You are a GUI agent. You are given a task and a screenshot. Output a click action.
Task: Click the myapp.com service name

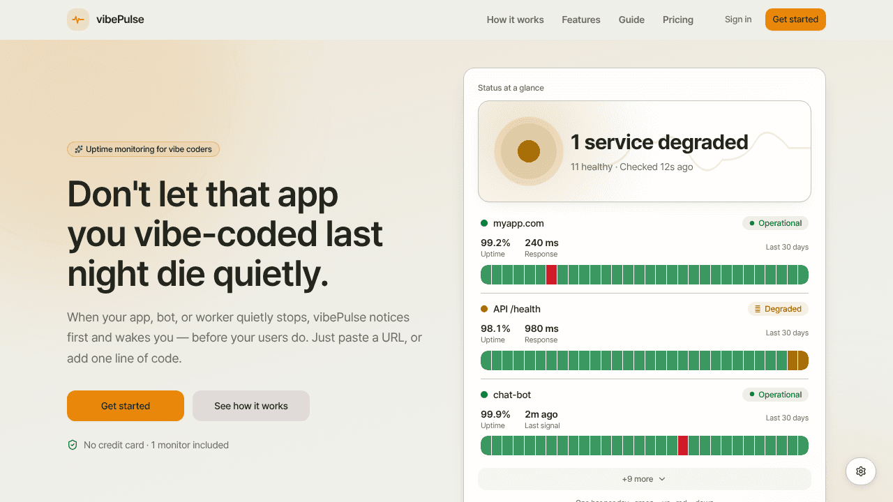coord(518,223)
